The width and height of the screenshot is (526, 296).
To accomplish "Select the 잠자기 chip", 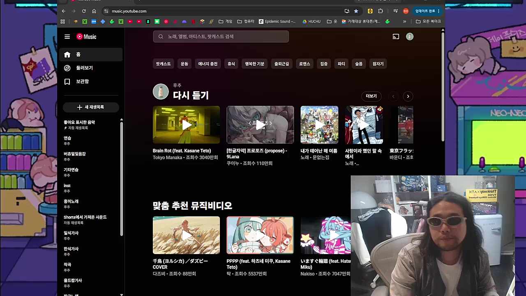I will point(378,64).
